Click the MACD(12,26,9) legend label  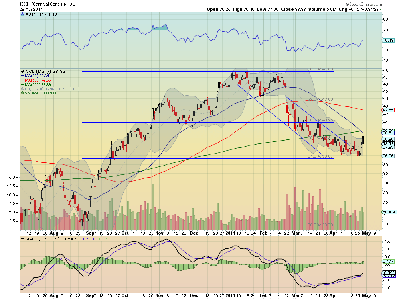pos(42,239)
